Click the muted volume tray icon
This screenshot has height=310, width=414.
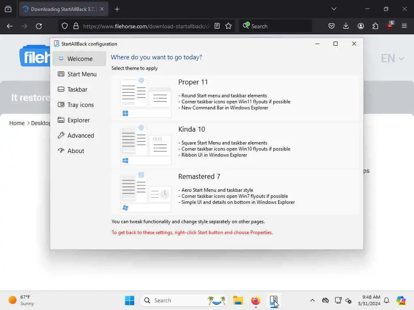click(x=349, y=300)
